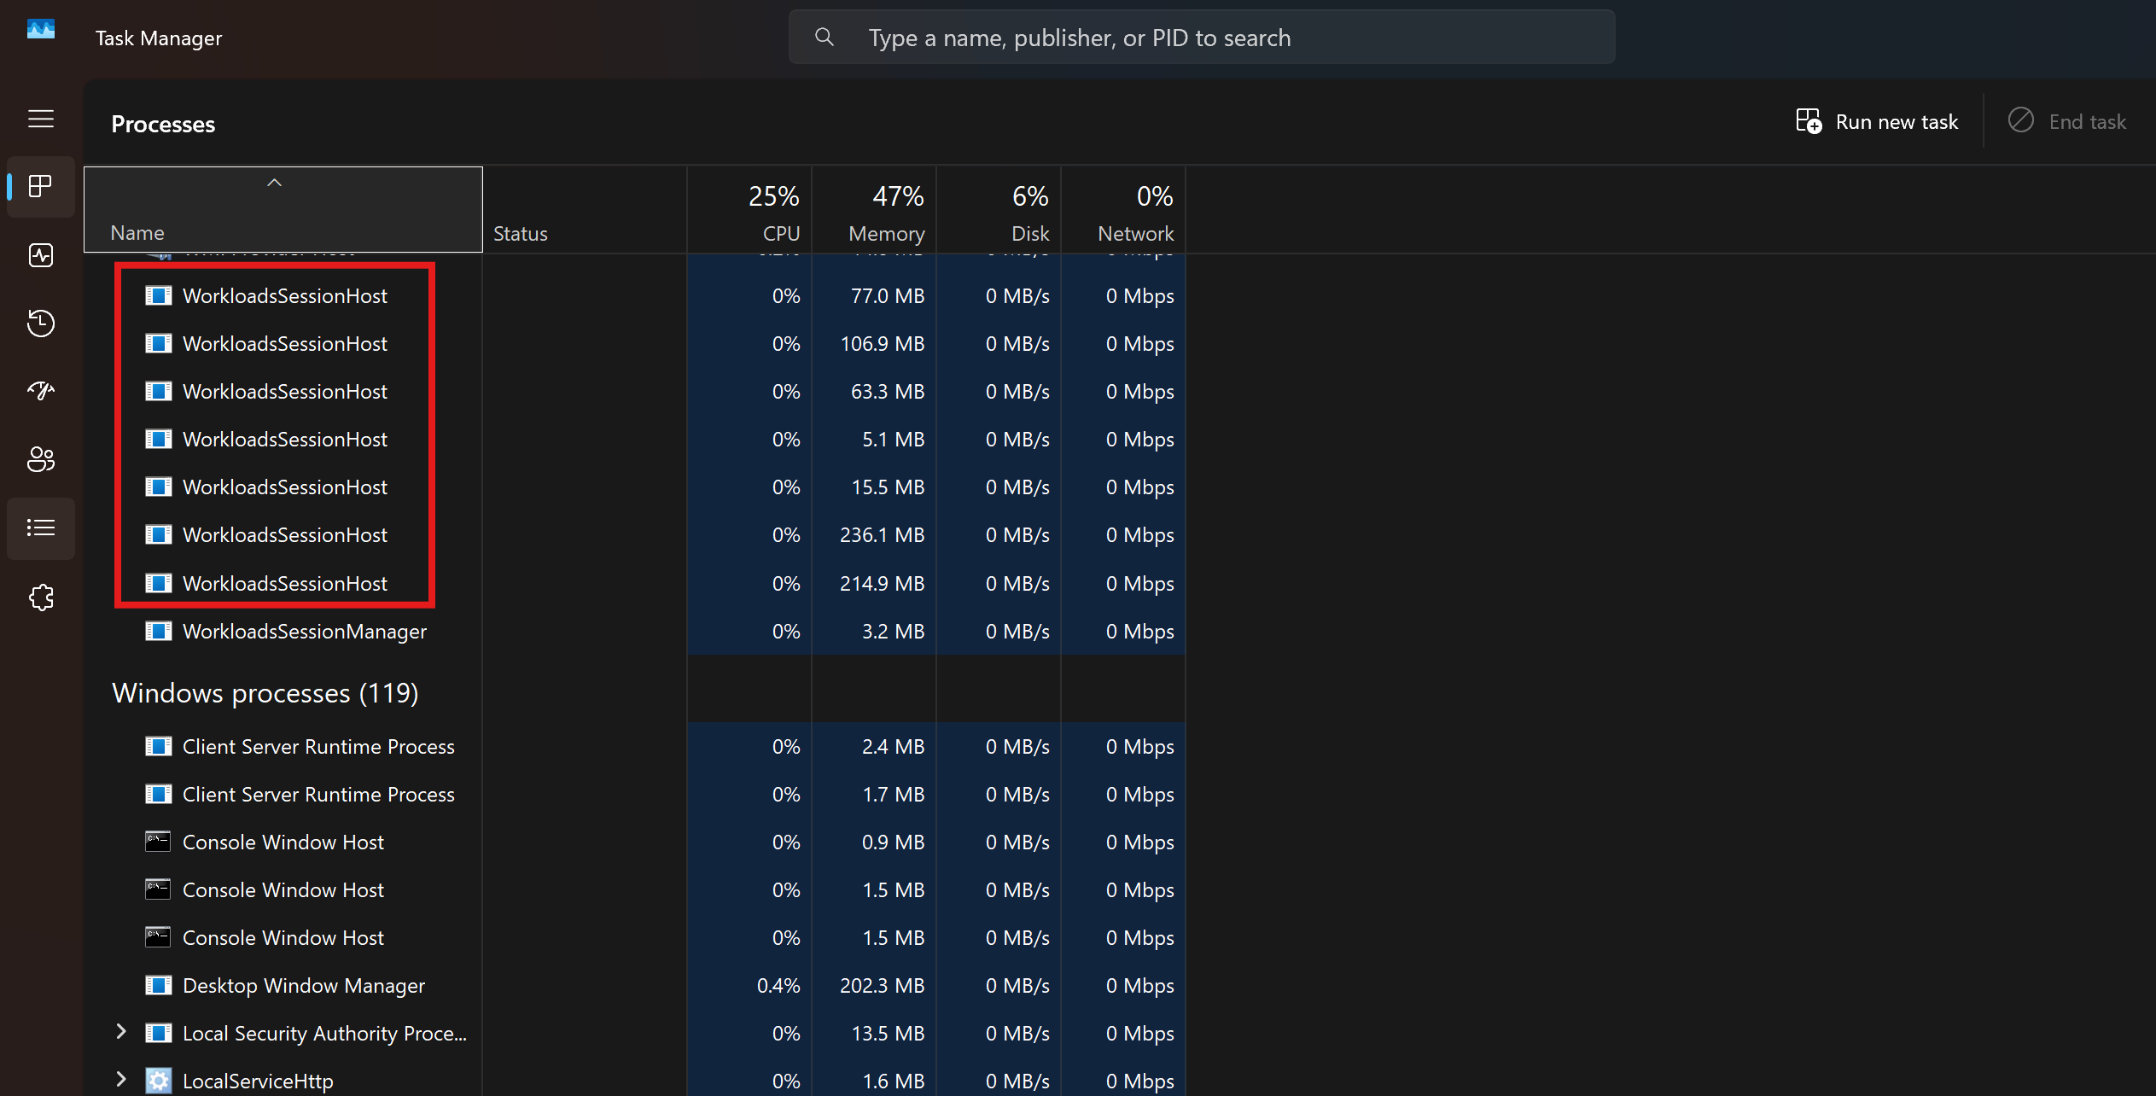Open the Details page icon

tap(41, 528)
